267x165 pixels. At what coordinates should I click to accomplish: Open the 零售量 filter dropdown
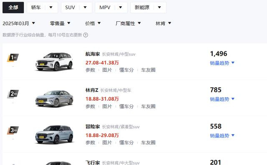point(60,23)
